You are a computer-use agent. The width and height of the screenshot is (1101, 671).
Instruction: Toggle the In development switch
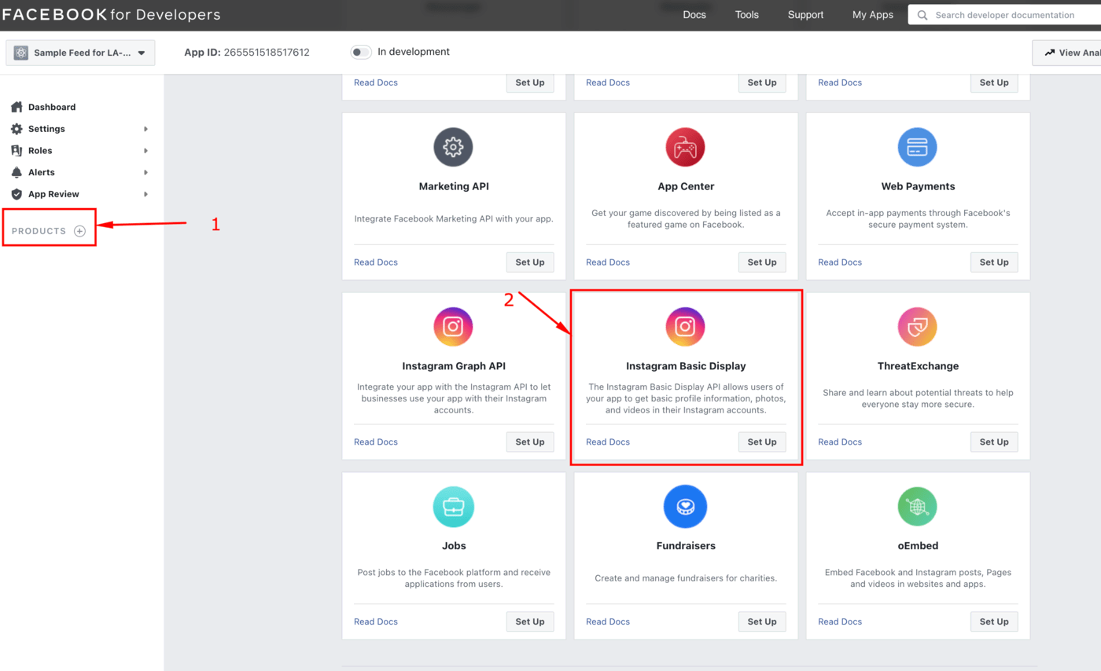(x=361, y=52)
